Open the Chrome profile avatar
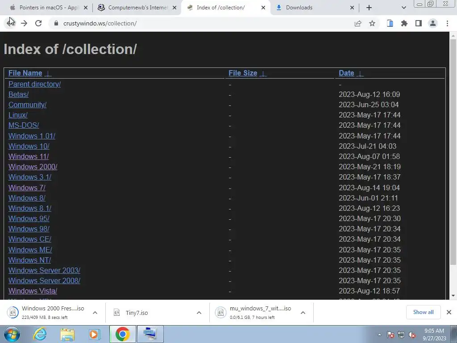 tap(433, 23)
